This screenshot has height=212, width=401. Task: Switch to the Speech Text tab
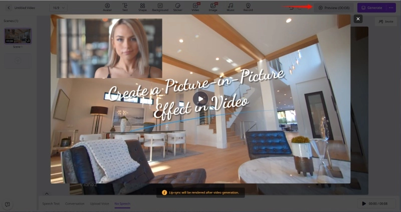[x=51, y=203]
